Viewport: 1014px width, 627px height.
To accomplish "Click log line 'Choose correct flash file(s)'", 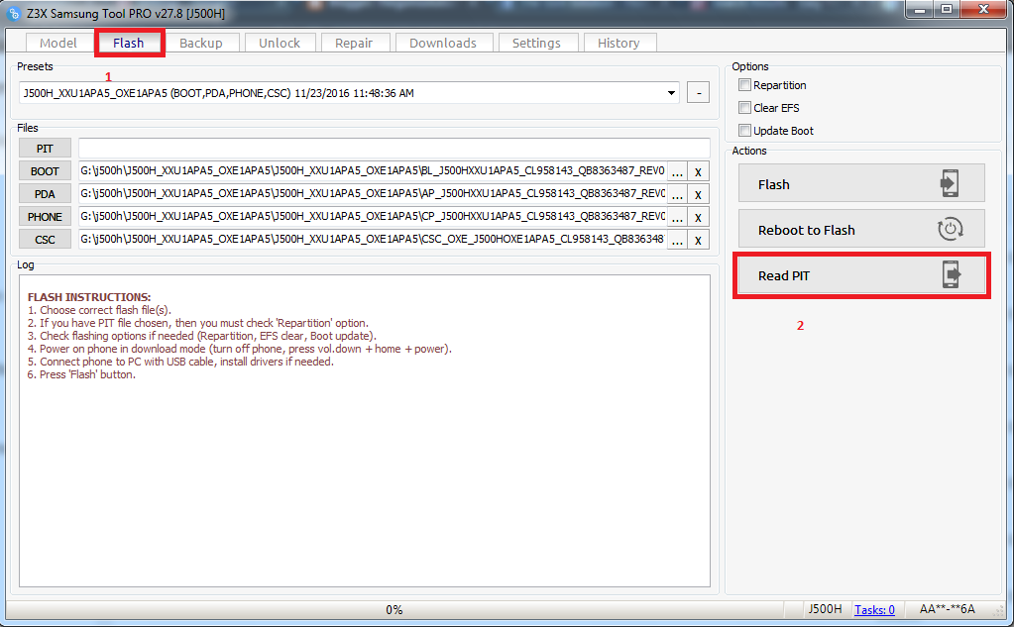I will coord(99,310).
